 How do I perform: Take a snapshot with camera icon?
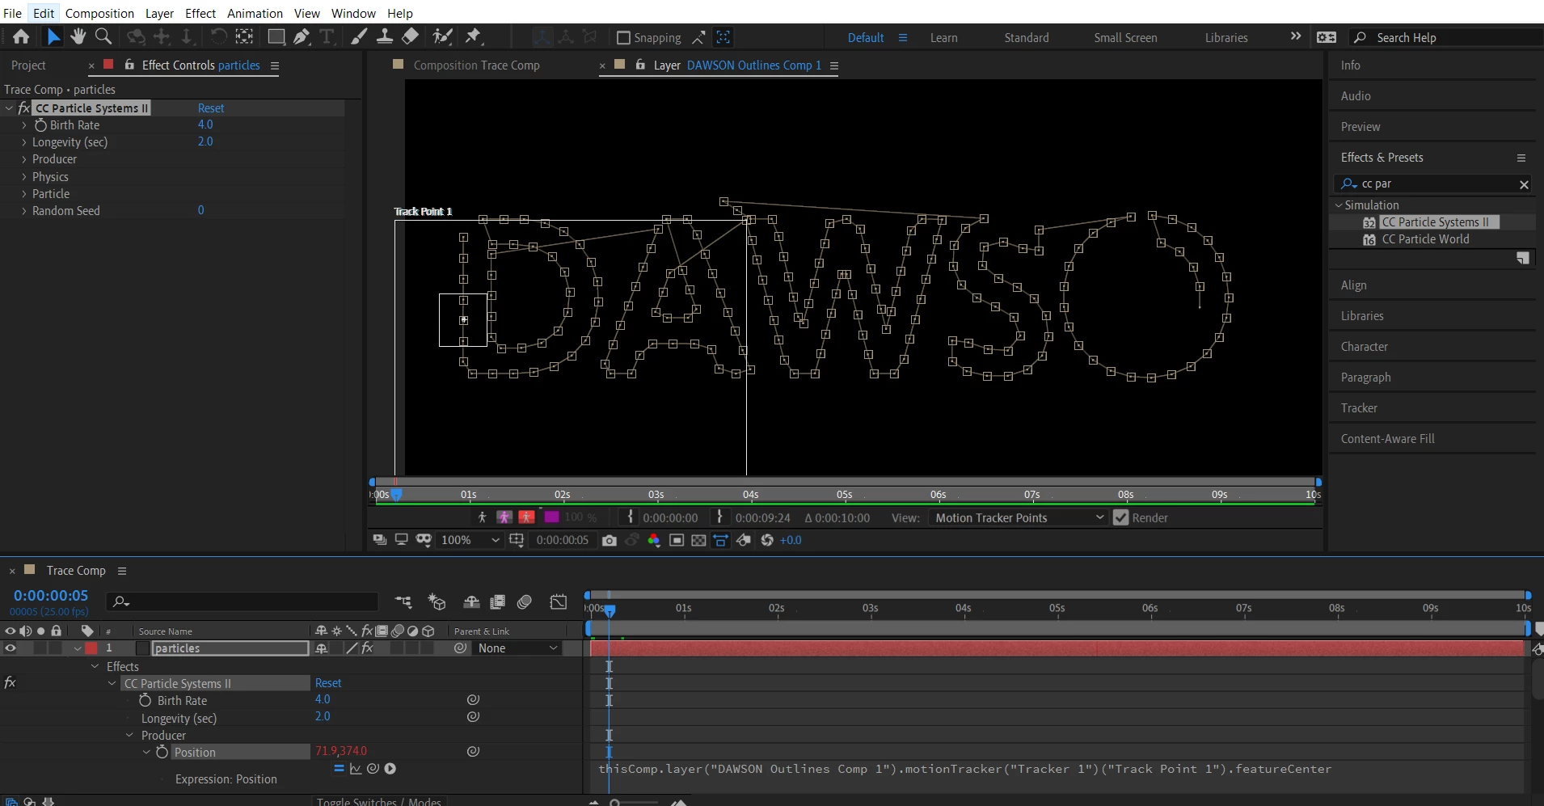pos(610,540)
